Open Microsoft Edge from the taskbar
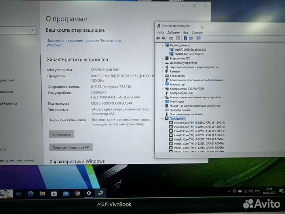 coord(30,194)
